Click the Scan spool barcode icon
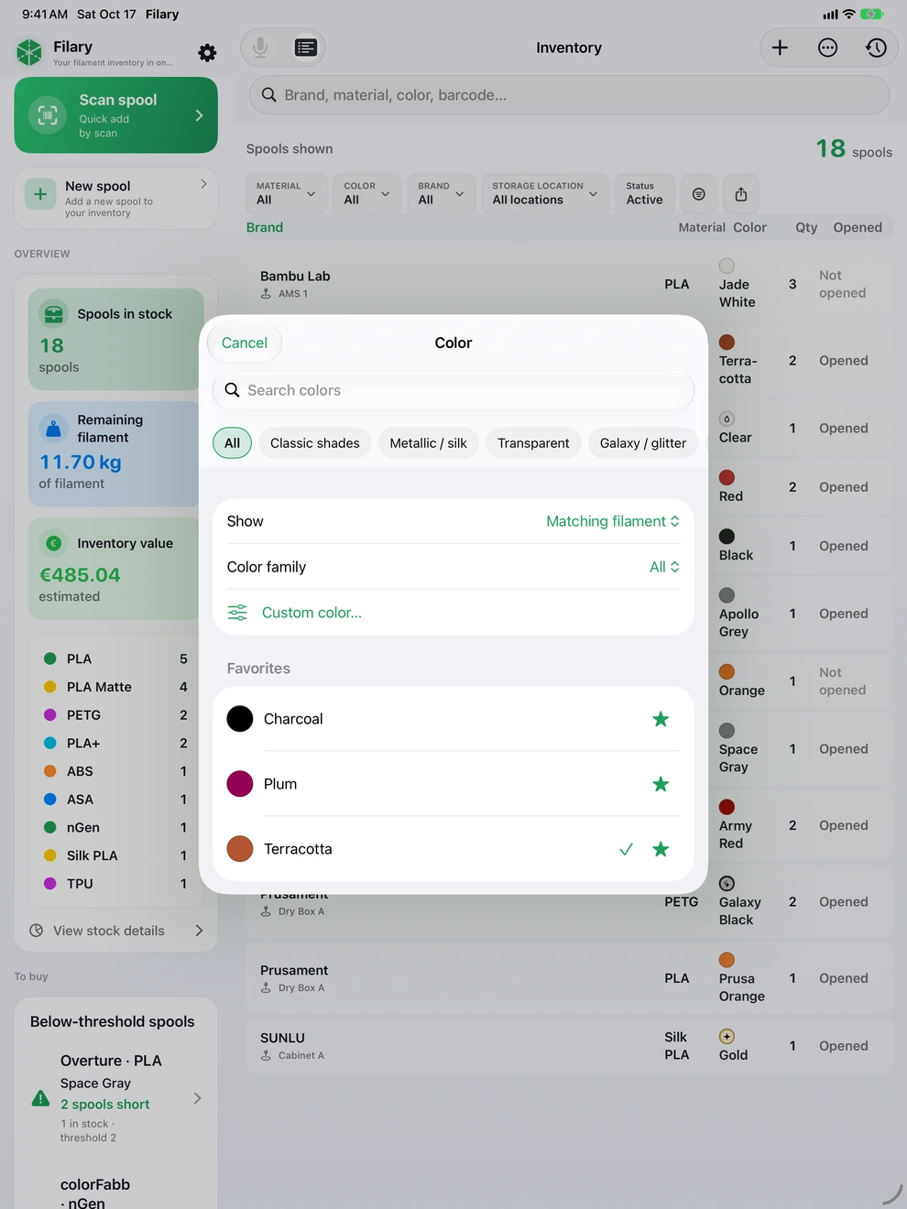The width and height of the screenshot is (907, 1209). point(48,115)
